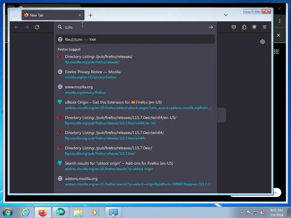Open Directory Listing /pub/firefox/releases/115.7.0esr/win64/ suggestion

pos(135,135)
